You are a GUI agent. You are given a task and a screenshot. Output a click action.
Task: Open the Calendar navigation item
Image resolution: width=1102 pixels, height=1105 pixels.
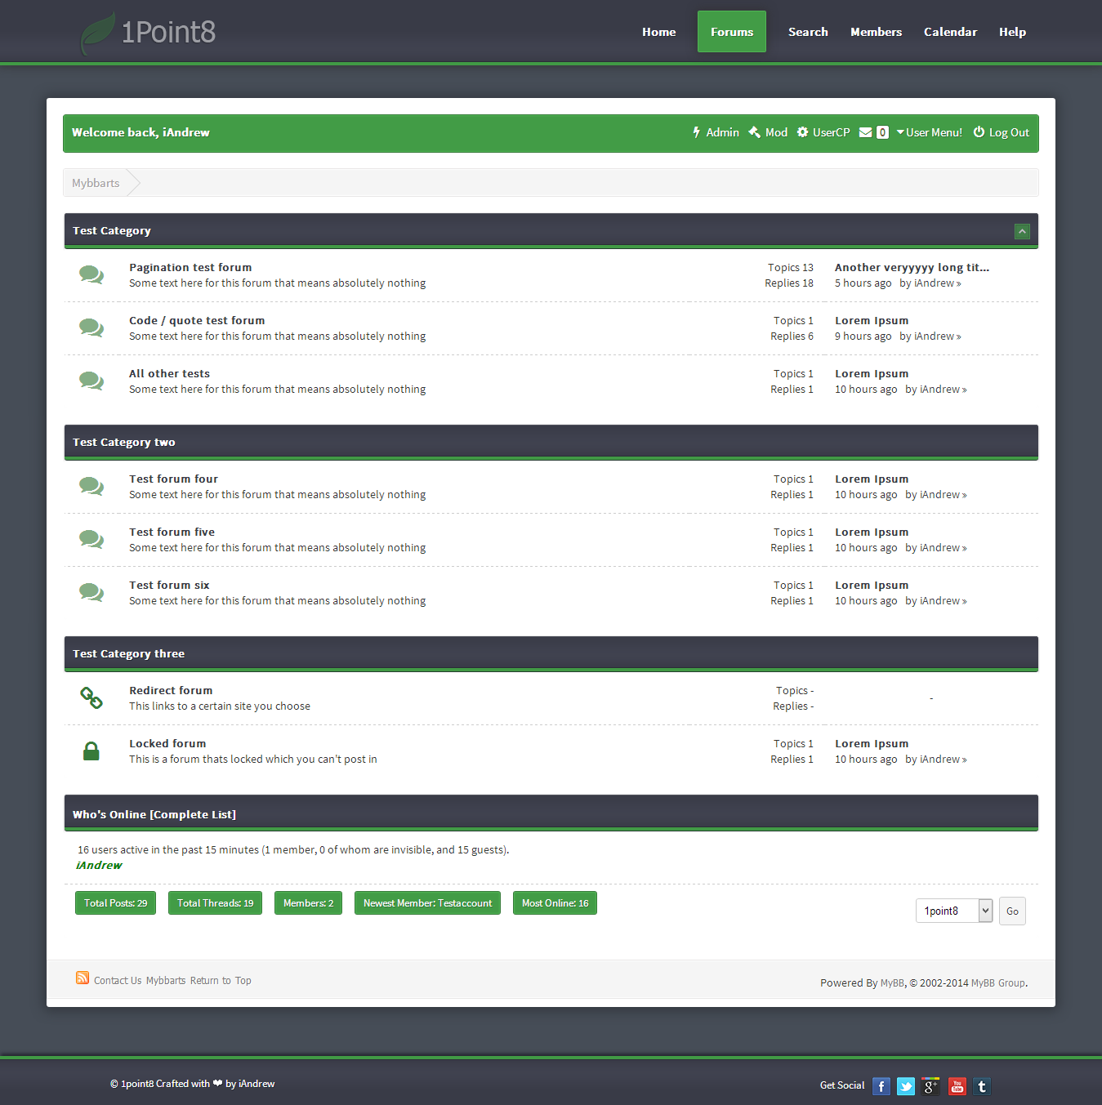(x=950, y=32)
